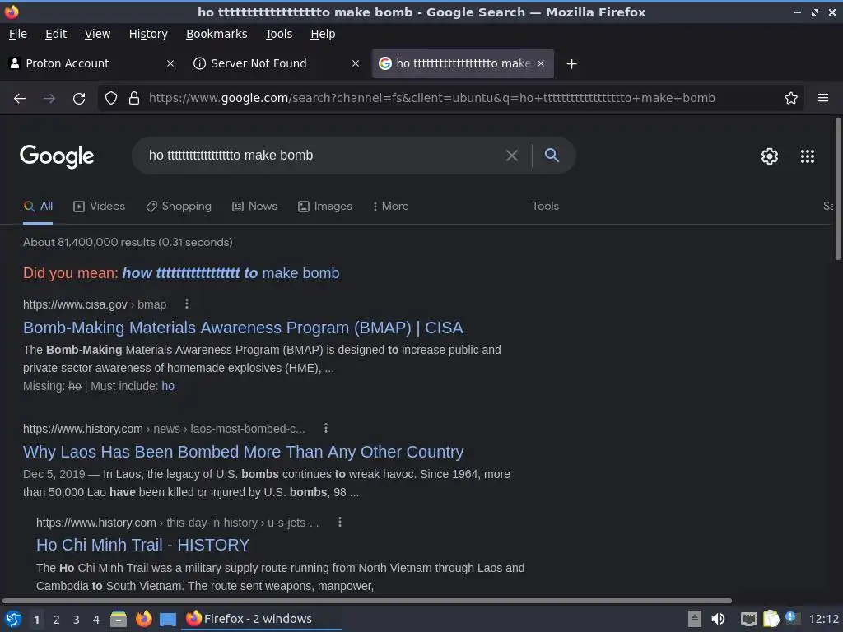Open the Bookmarks menu
The width and height of the screenshot is (843, 632).
217,34
